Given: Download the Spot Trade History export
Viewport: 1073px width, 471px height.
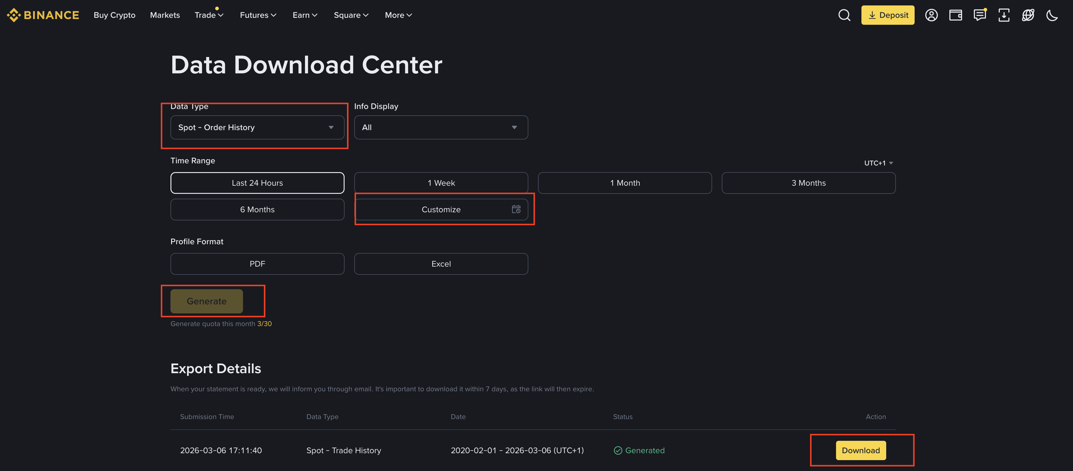Looking at the screenshot, I should [x=860, y=450].
